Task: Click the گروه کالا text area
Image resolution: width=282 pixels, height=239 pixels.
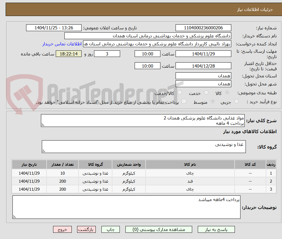Action: point(144,146)
